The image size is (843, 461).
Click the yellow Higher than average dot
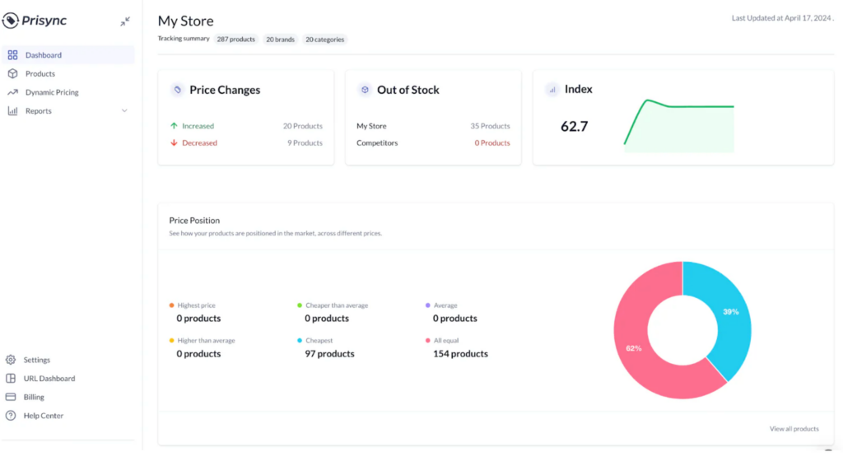click(171, 341)
